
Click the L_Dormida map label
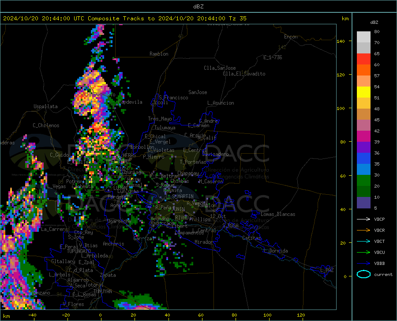click(x=275, y=251)
